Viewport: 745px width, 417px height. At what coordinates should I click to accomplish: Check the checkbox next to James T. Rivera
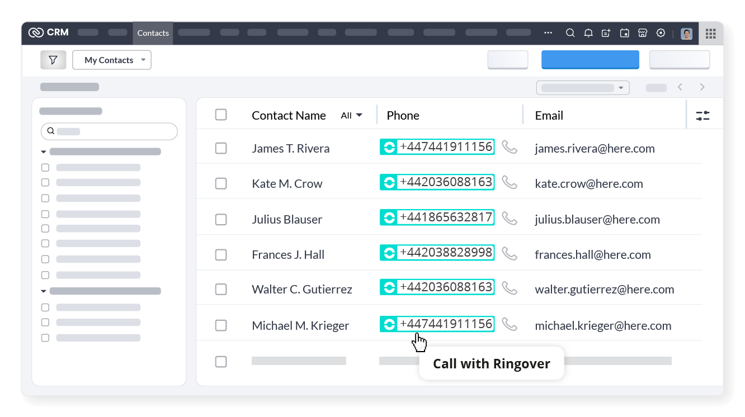click(221, 148)
